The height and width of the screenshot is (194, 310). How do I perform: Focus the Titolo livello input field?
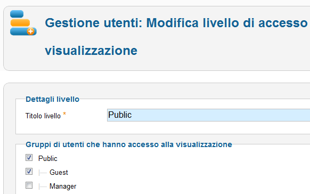point(208,115)
